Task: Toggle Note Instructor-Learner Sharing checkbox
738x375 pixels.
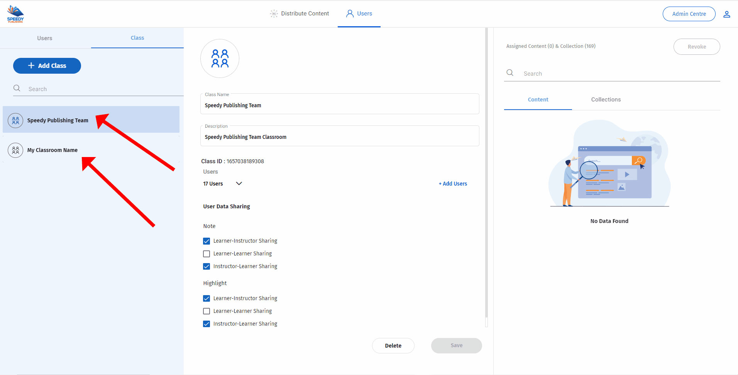Action: click(x=207, y=267)
